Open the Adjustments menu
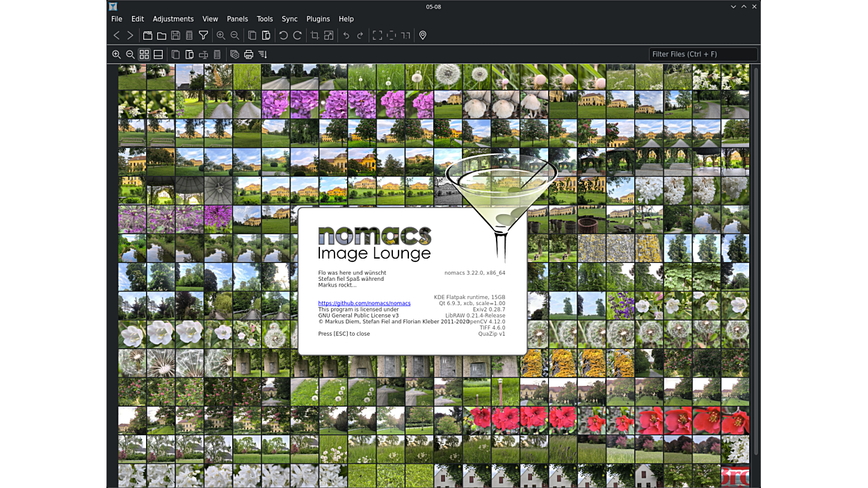Image resolution: width=868 pixels, height=488 pixels. (x=173, y=19)
